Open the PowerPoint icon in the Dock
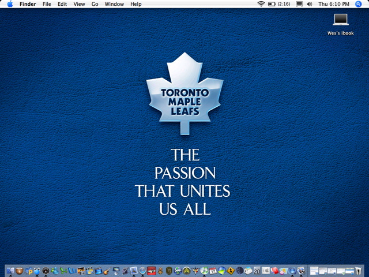Viewport: 369px width, 277px height. coord(28,271)
